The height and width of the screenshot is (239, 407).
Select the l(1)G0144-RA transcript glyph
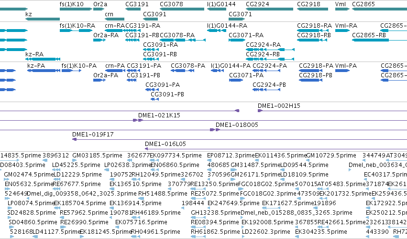pyautogui.click(x=217, y=31)
